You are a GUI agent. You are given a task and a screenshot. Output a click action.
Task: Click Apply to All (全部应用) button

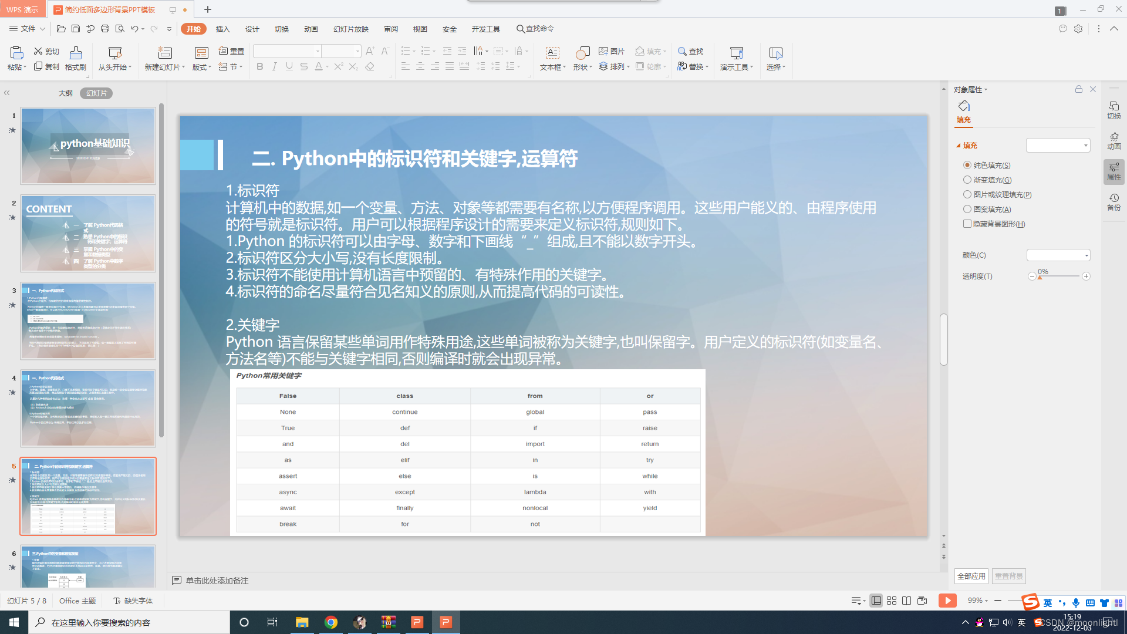[x=971, y=576]
